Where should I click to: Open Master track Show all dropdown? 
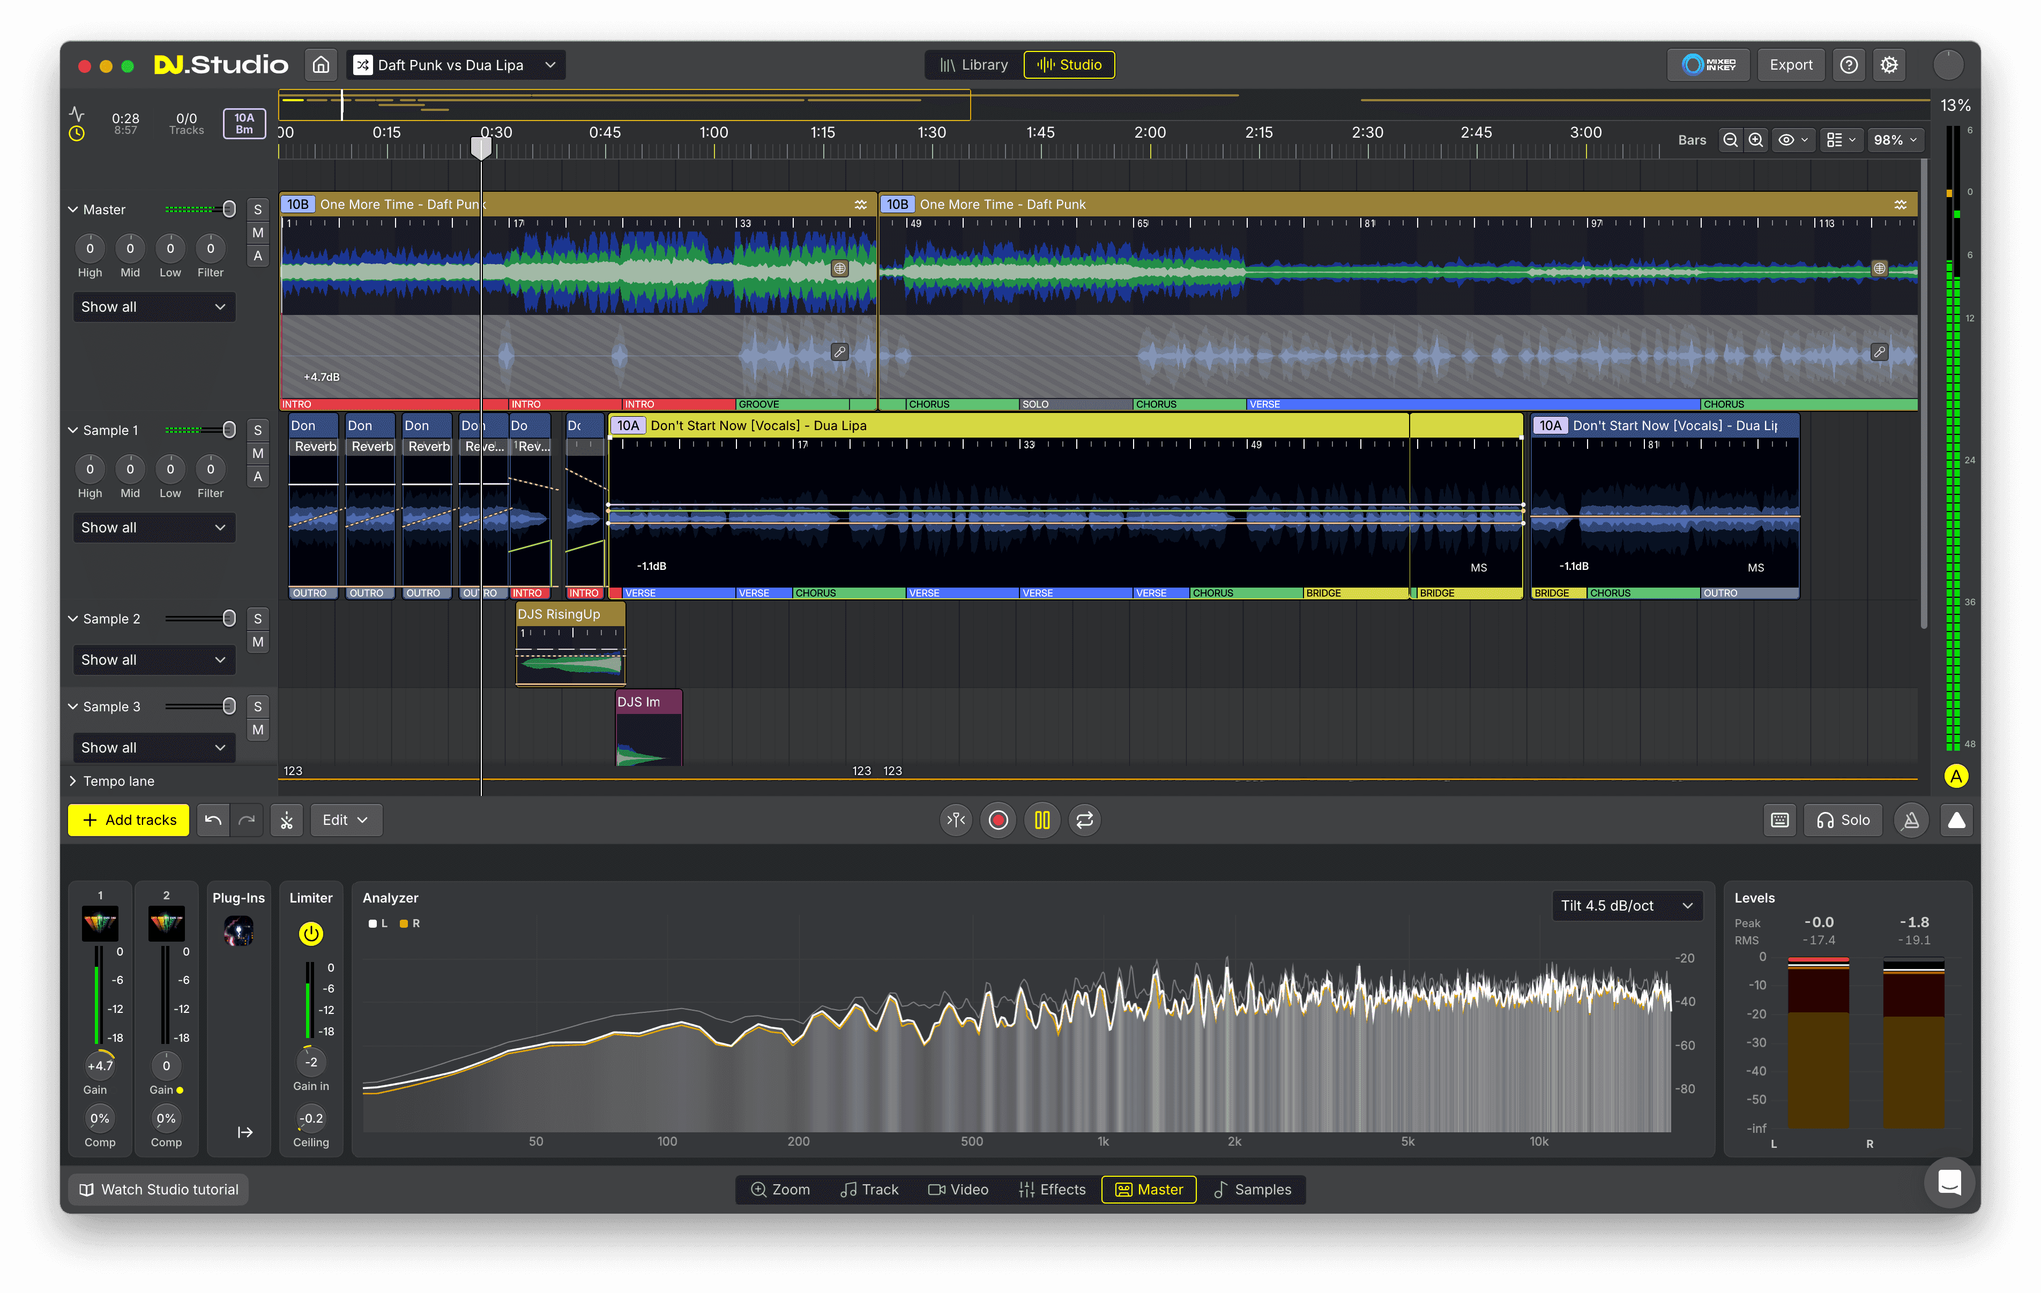point(153,307)
